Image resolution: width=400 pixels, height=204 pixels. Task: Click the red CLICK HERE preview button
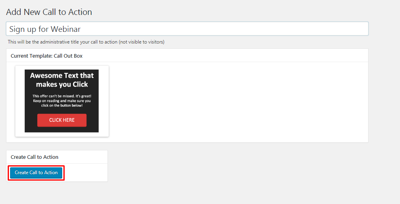(62, 120)
